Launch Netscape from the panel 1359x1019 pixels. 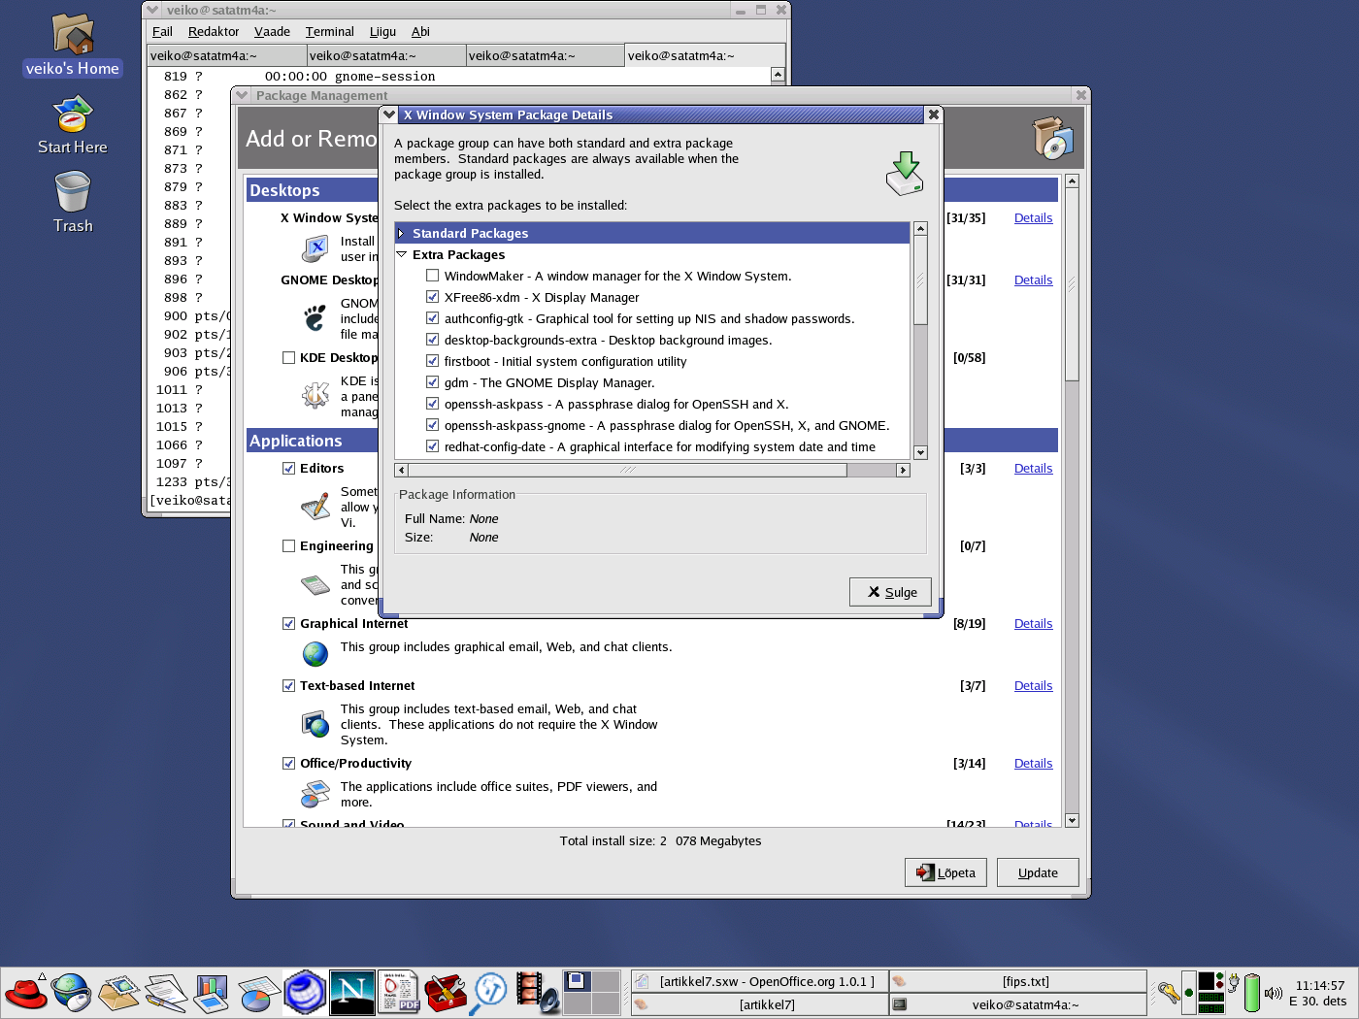[351, 993]
